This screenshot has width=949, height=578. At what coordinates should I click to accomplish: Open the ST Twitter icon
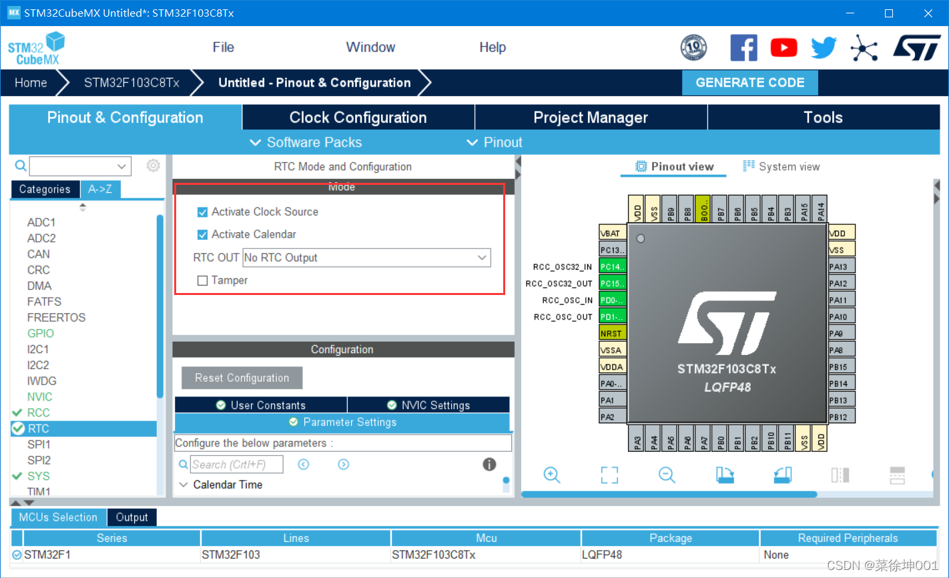click(824, 47)
